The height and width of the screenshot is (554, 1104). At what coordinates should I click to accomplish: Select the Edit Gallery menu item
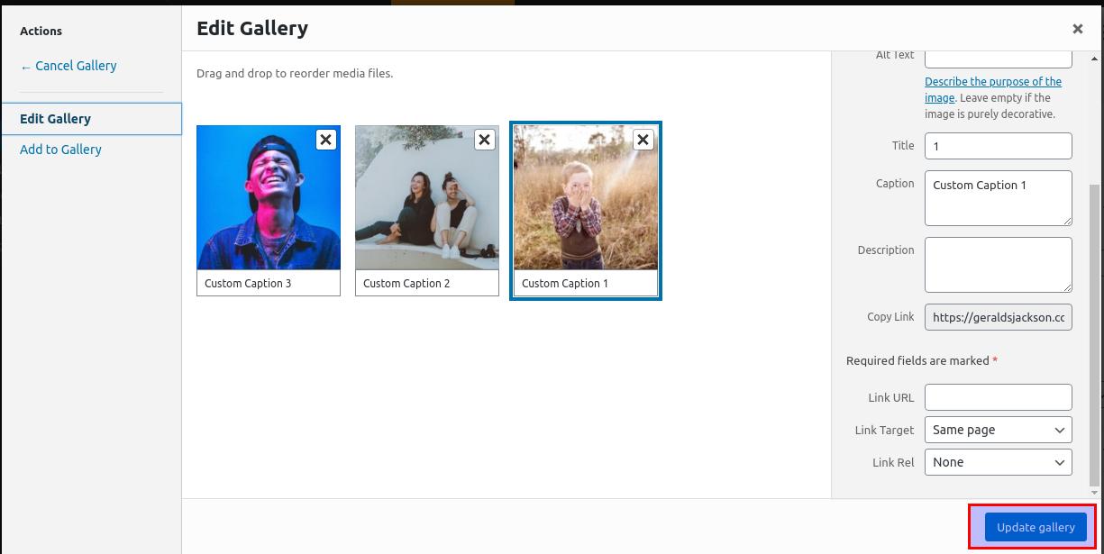pos(91,119)
